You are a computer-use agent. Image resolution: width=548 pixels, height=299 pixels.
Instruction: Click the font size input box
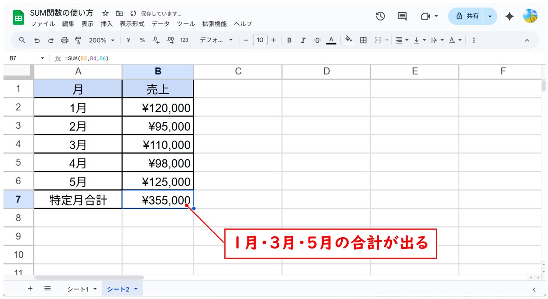coord(260,40)
